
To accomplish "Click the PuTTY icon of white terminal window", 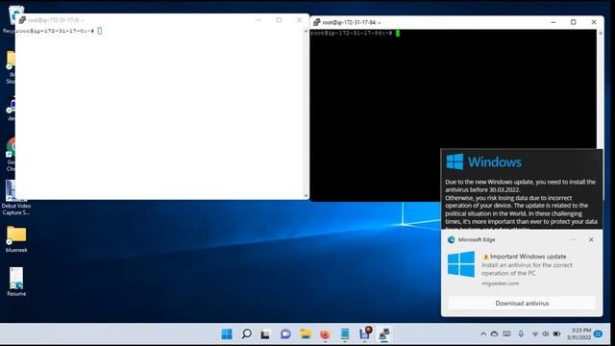I will coord(22,19).
